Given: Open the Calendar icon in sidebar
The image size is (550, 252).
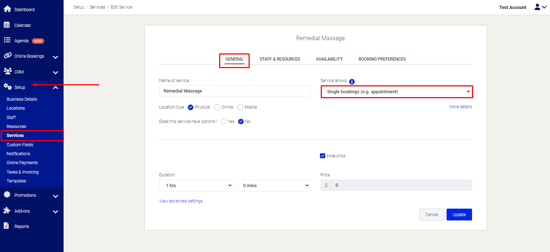Looking at the screenshot, I should click(7, 25).
